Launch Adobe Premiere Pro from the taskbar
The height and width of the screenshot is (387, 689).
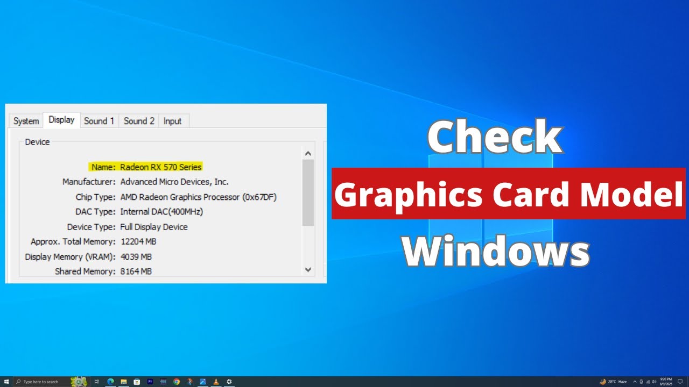[150, 382]
